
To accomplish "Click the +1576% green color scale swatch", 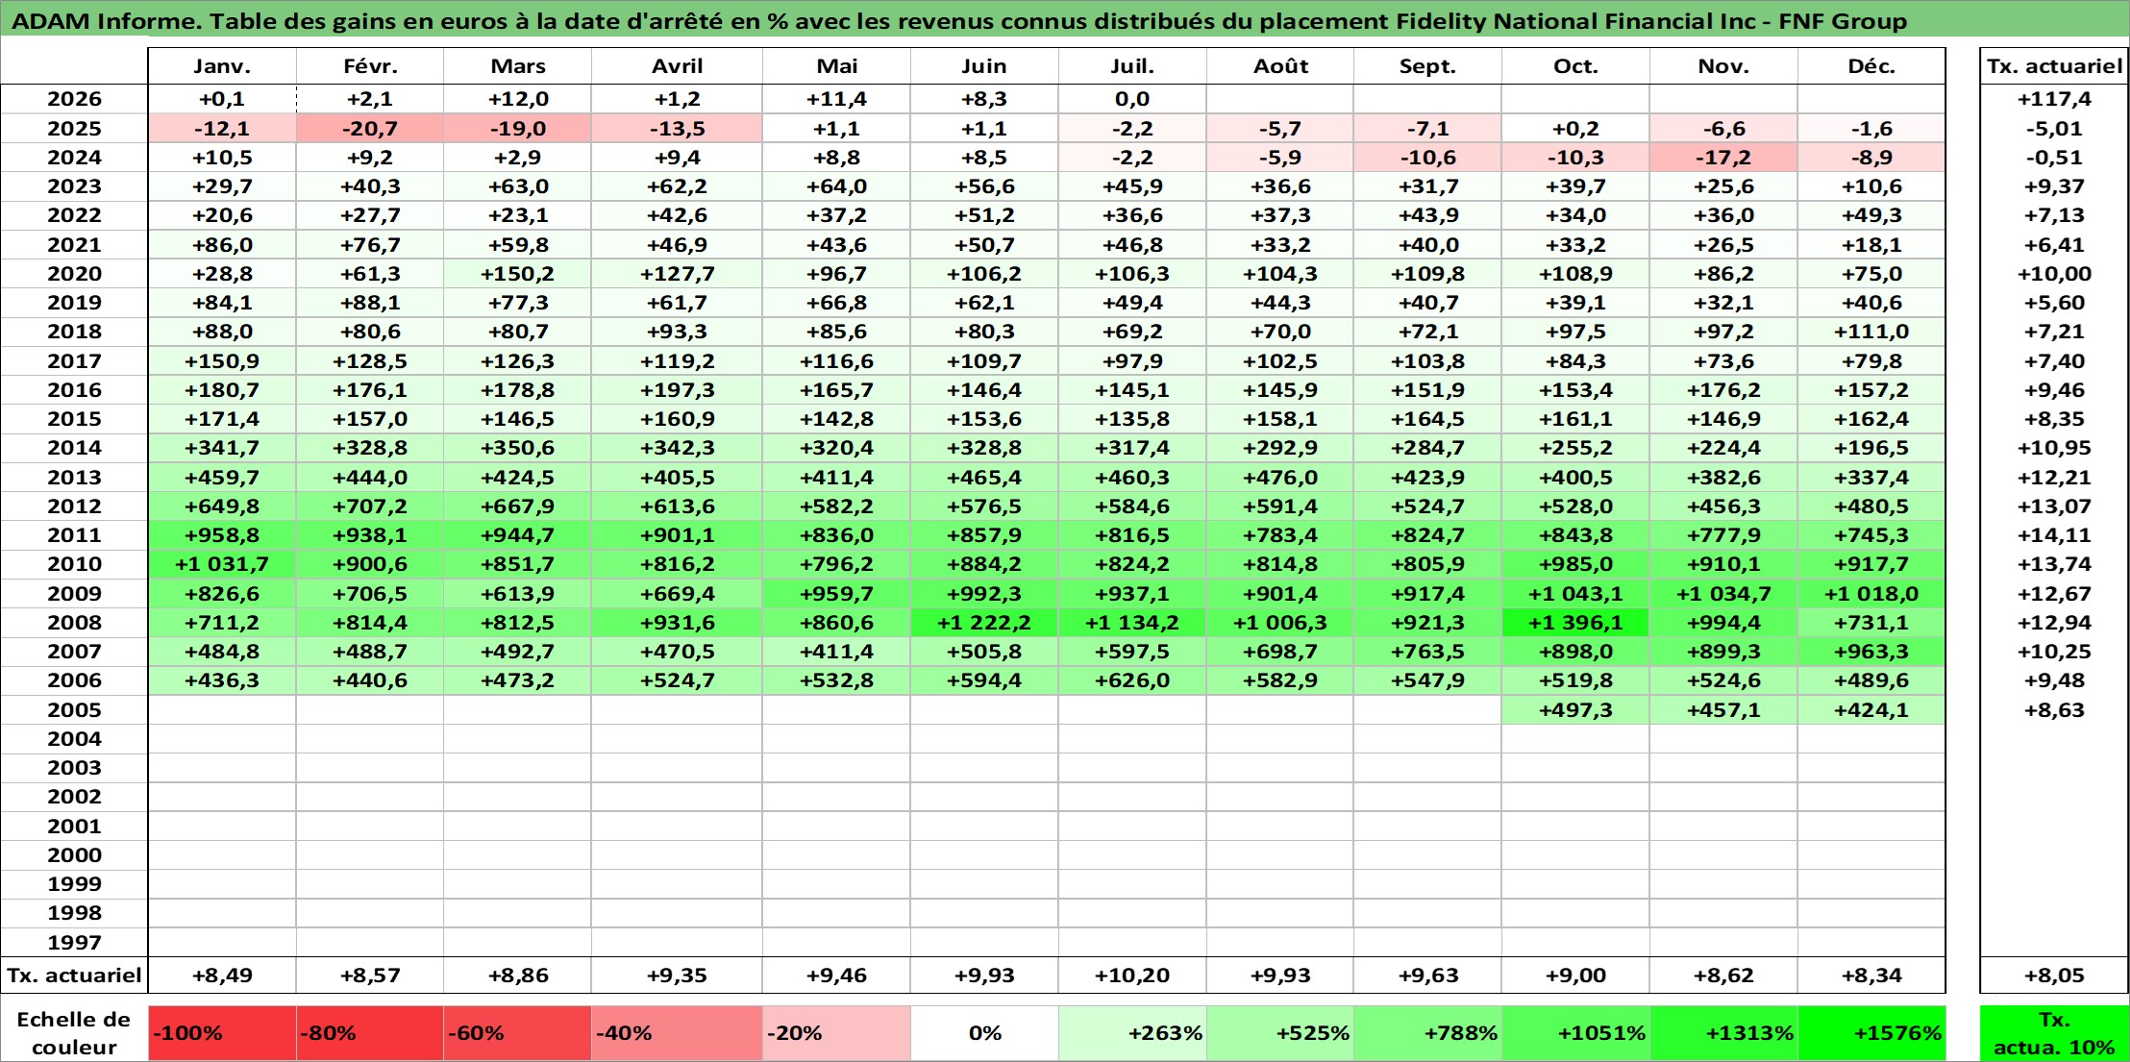I will [1871, 1033].
